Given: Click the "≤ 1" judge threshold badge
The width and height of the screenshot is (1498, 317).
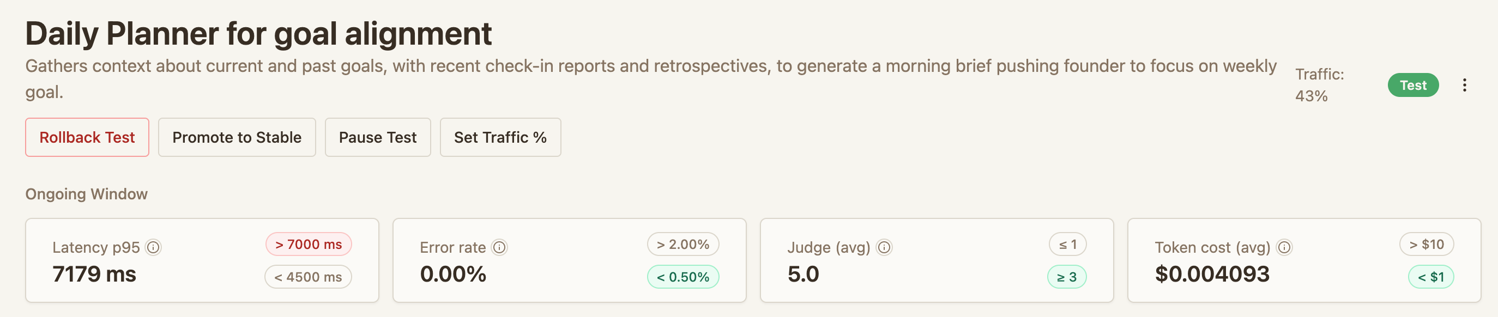Looking at the screenshot, I should 1067,245.
